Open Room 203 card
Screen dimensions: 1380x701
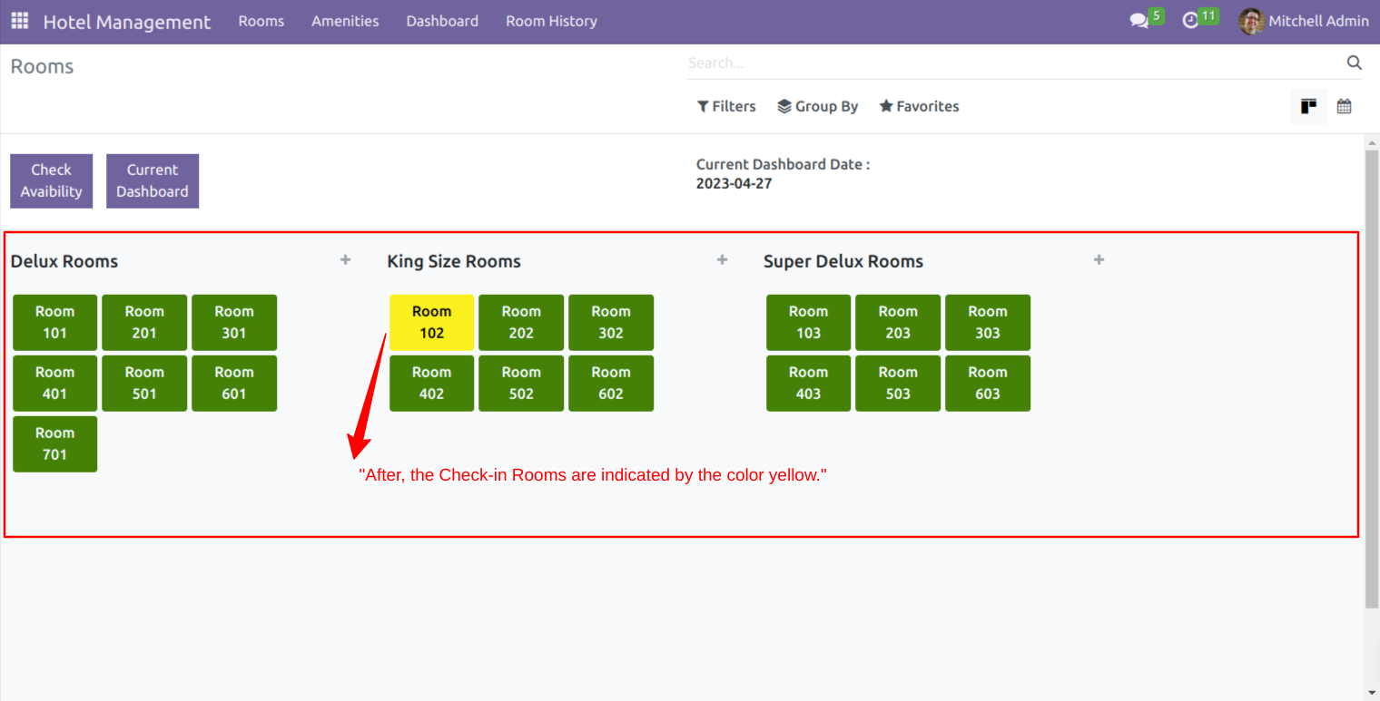tap(898, 322)
